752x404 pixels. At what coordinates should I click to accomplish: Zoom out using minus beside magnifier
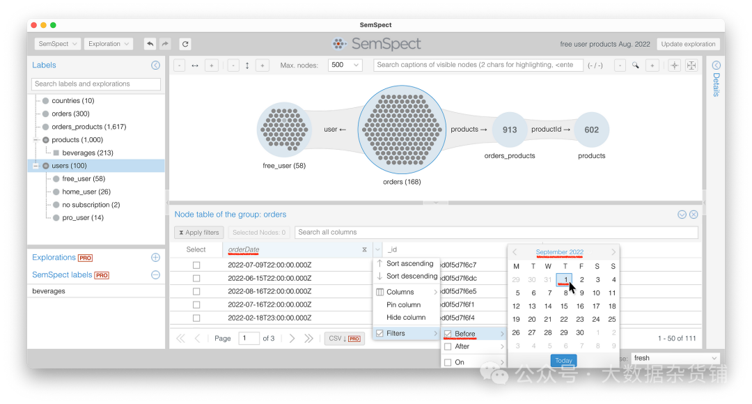(620, 65)
